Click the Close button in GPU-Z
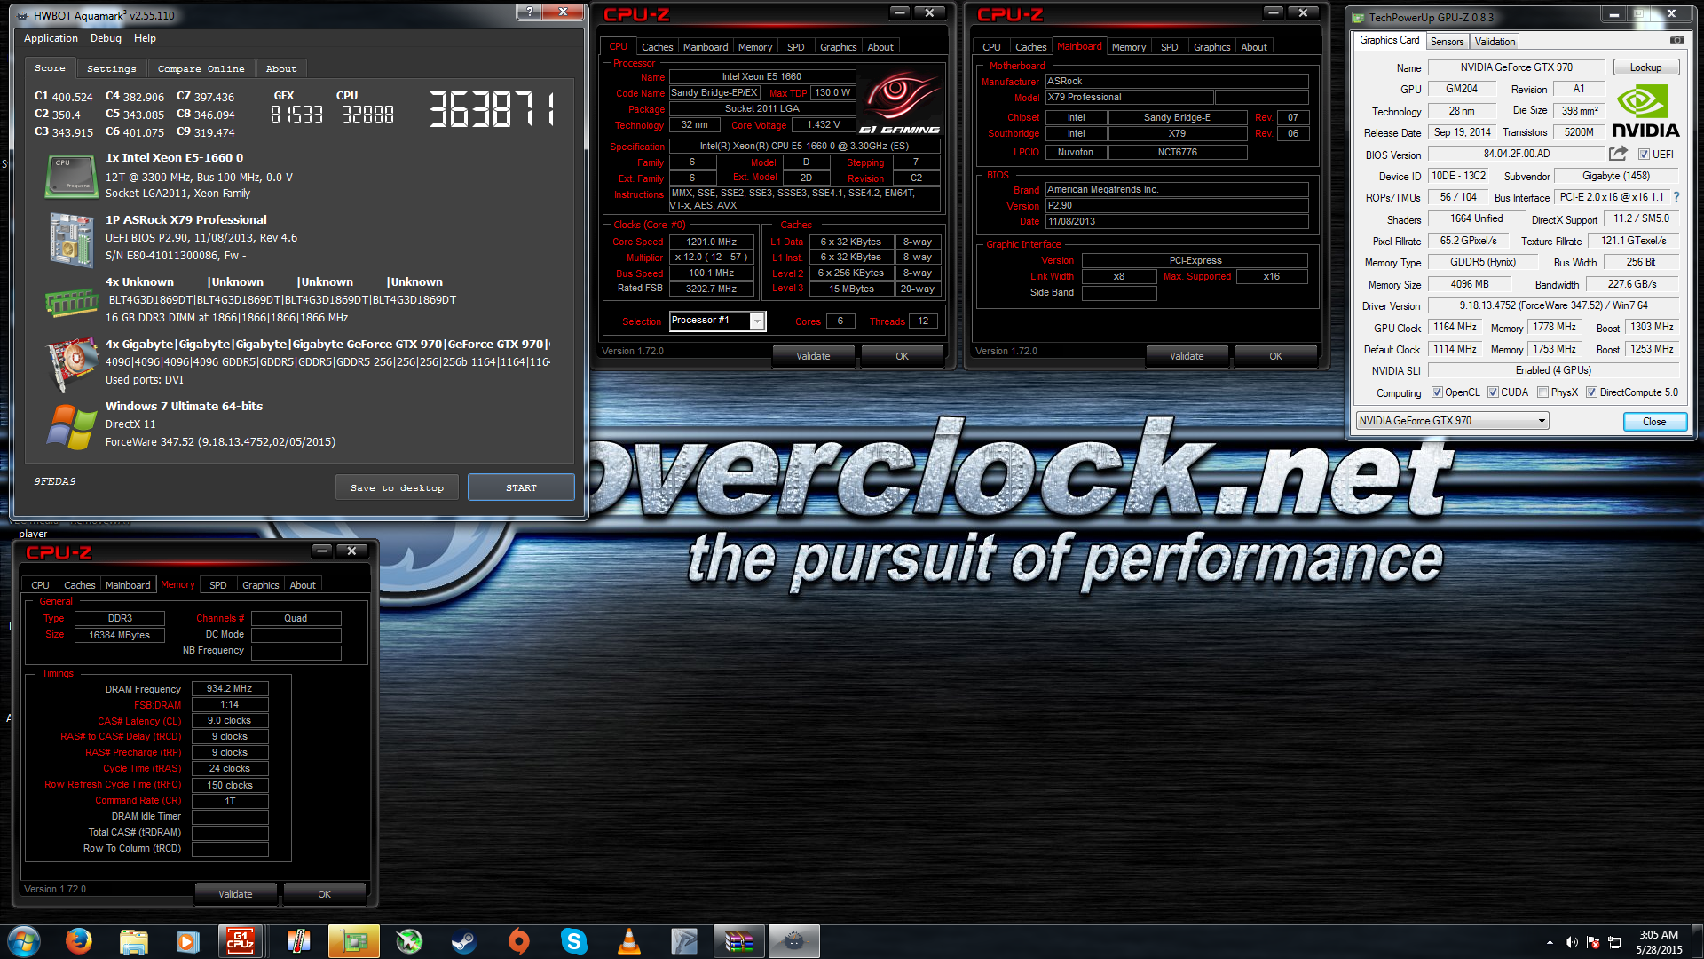The height and width of the screenshot is (959, 1704). click(1654, 422)
